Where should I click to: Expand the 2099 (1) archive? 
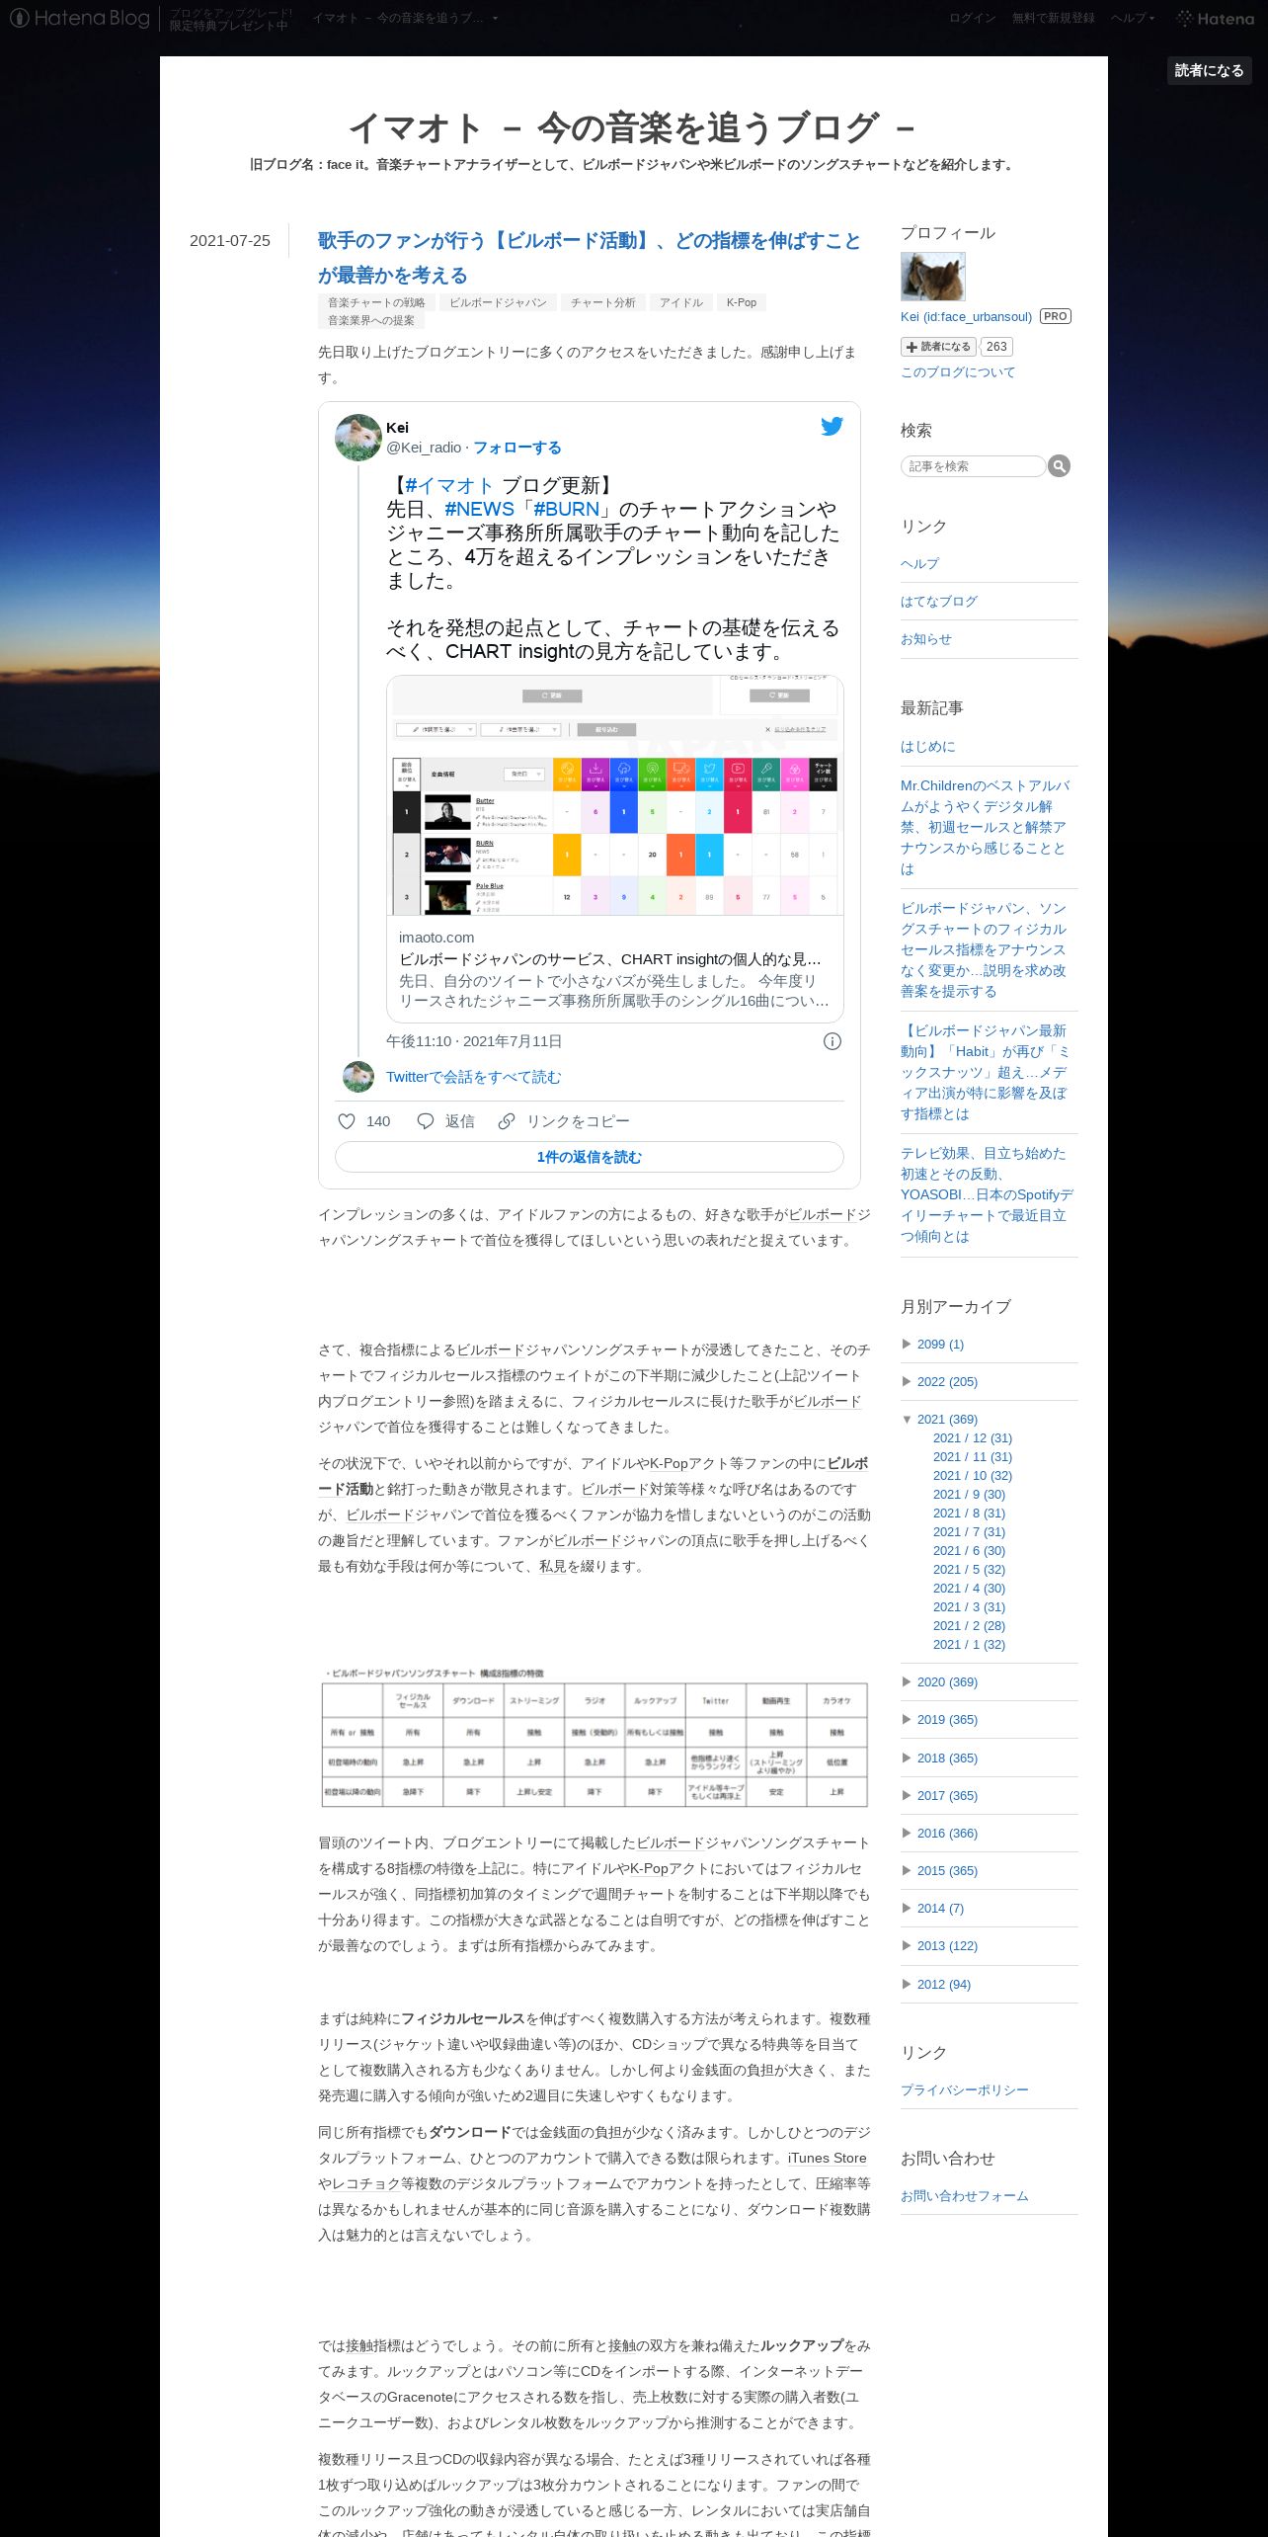907,1344
